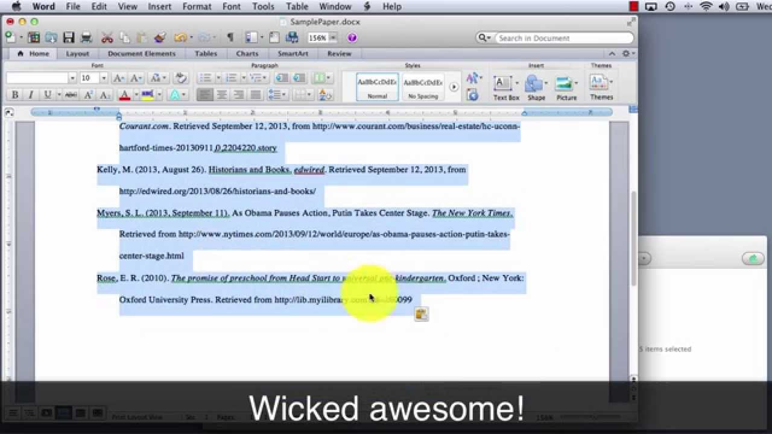Apply the No Spacing style
The width and height of the screenshot is (772, 434).
pyautogui.click(x=423, y=87)
